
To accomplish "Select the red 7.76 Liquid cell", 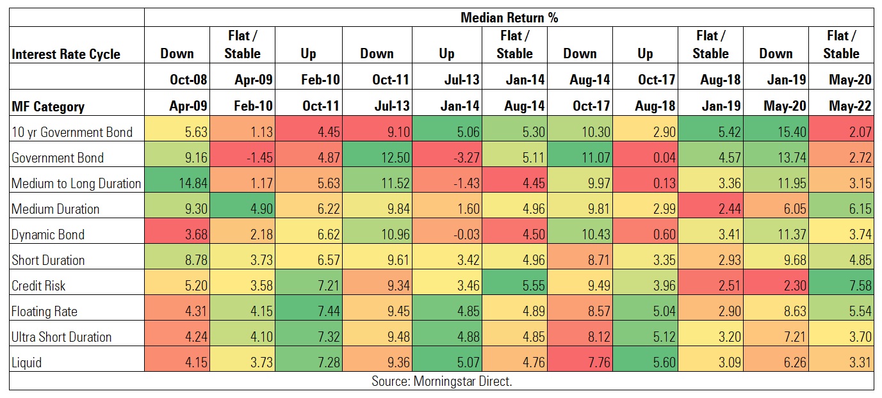I will tap(580, 363).
